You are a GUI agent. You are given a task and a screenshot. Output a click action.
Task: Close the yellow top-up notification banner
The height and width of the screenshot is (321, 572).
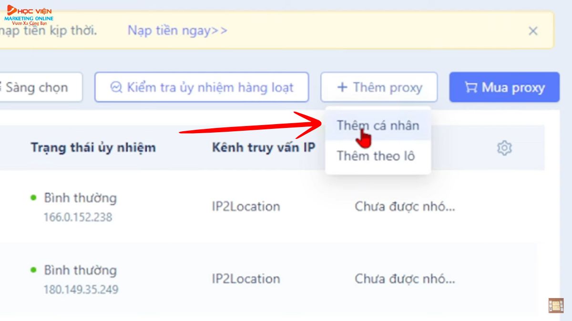tap(533, 31)
